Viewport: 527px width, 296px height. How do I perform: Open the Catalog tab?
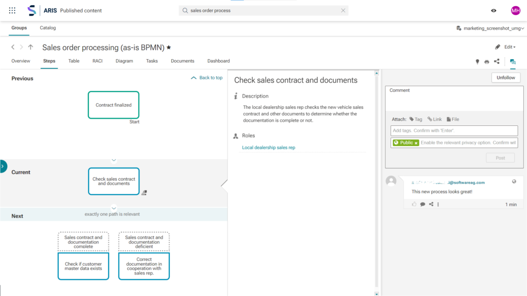click(x=47, y=28)
